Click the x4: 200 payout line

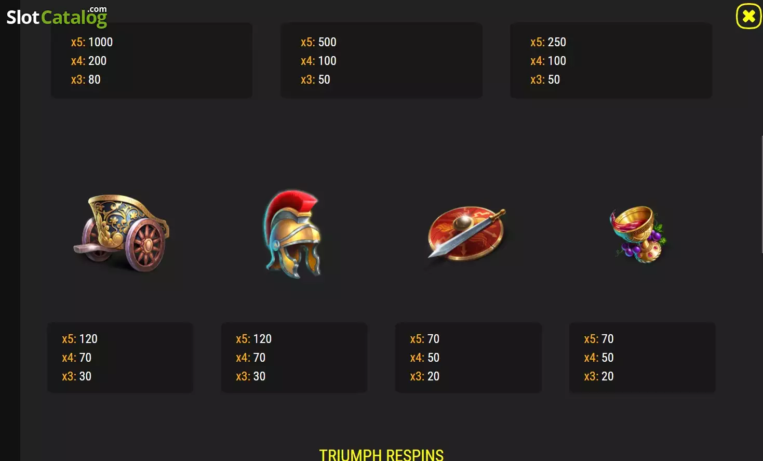[89, 61]
